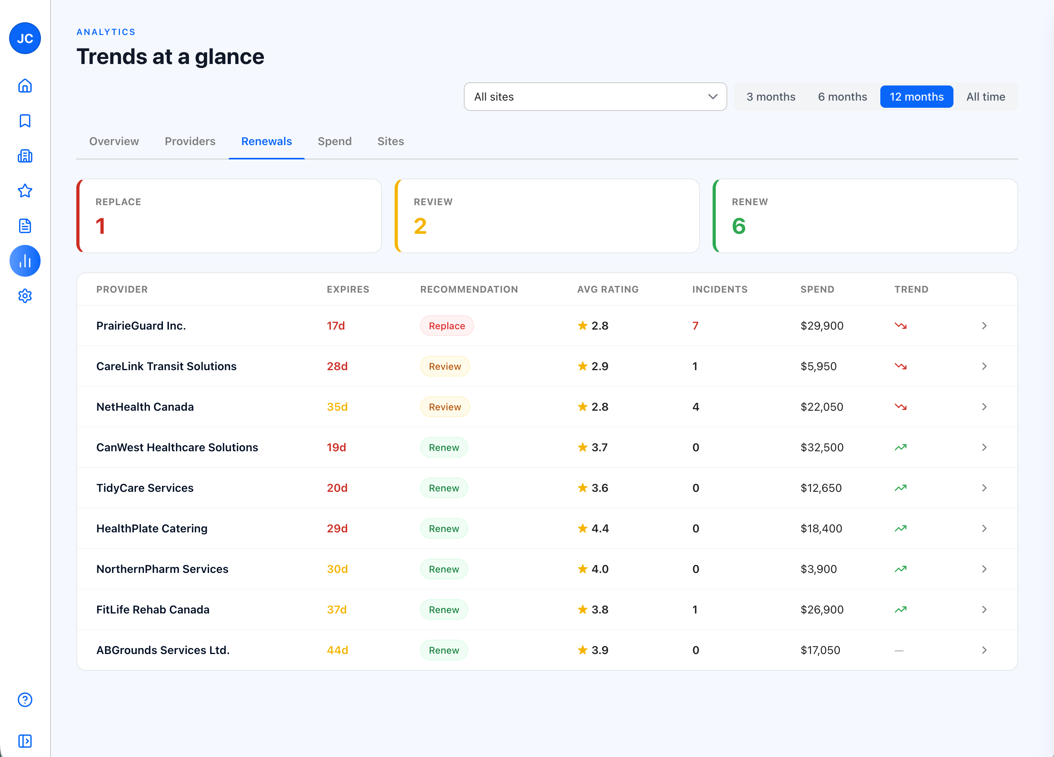Switch to the Overview tab
1054x757 pixels.
point(114,142)
